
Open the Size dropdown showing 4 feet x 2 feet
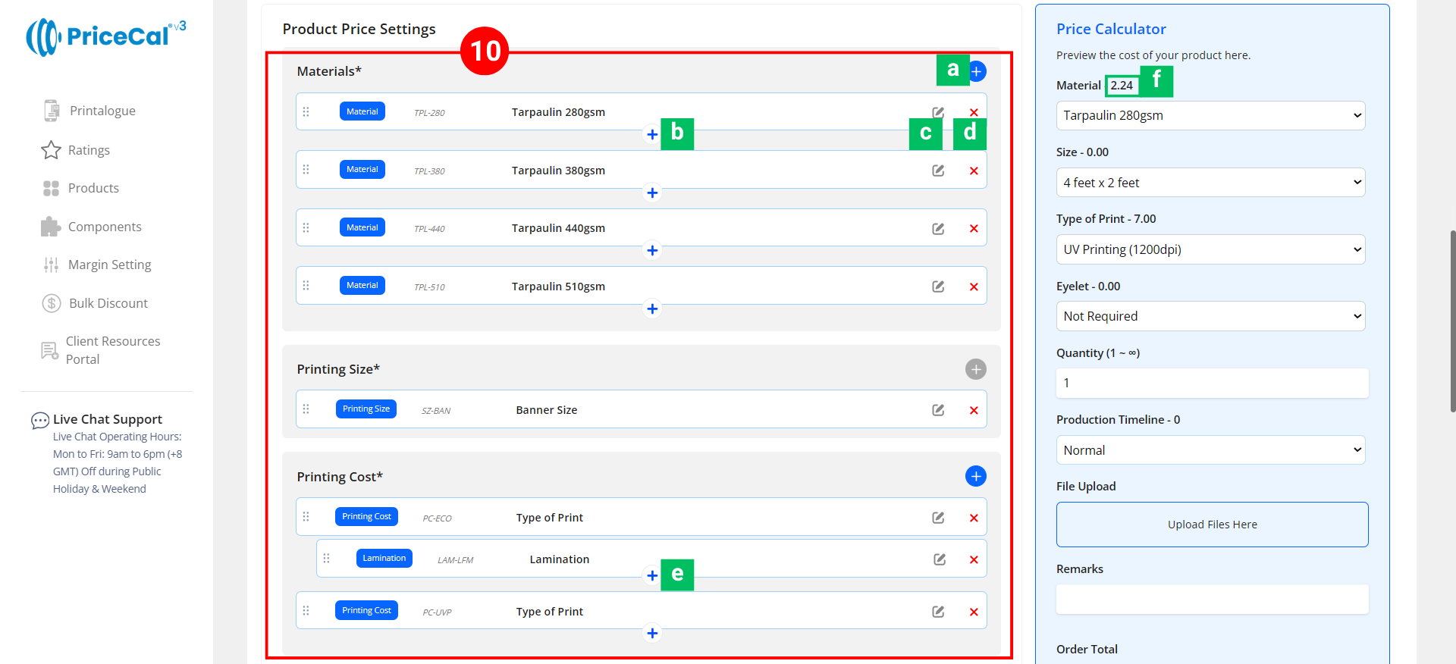1210,183
